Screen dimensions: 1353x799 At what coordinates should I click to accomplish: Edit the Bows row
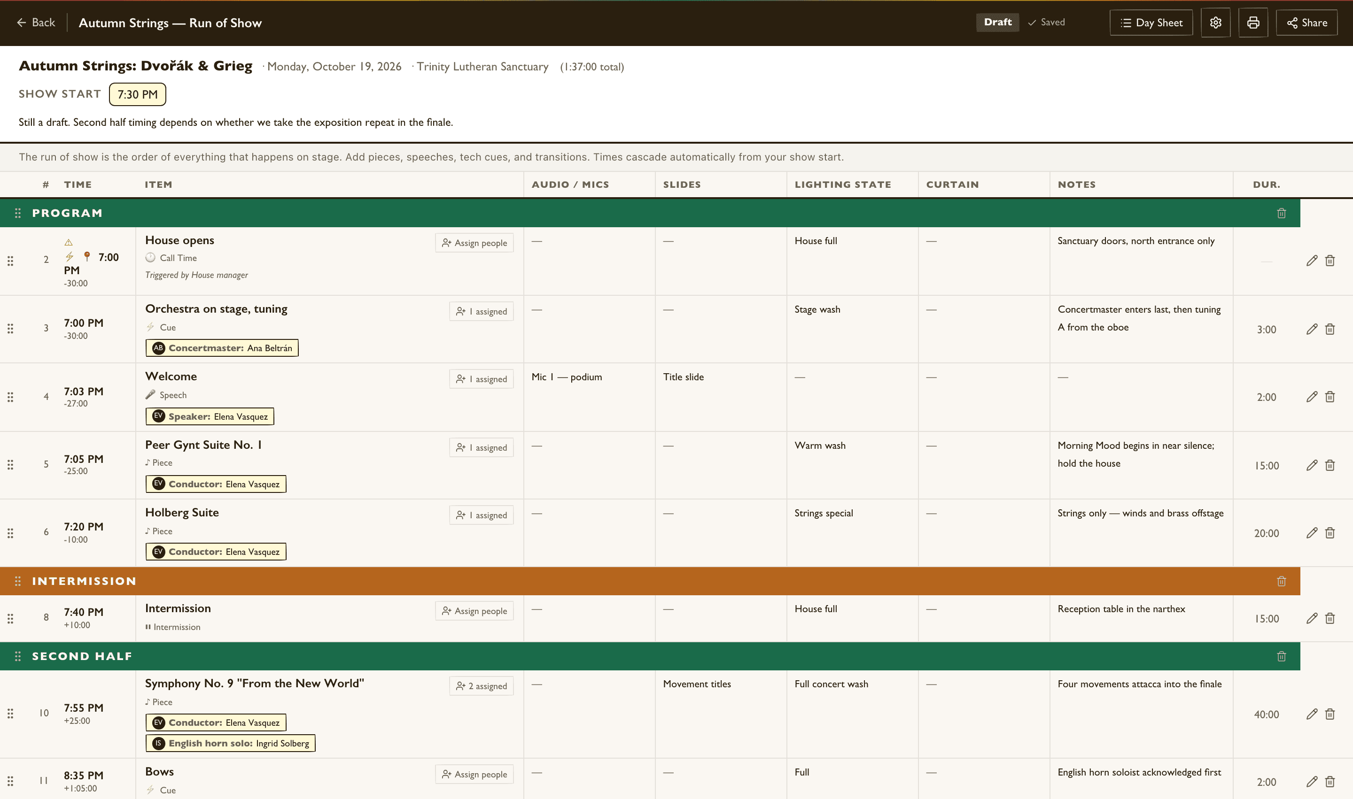pos(1312,781)
